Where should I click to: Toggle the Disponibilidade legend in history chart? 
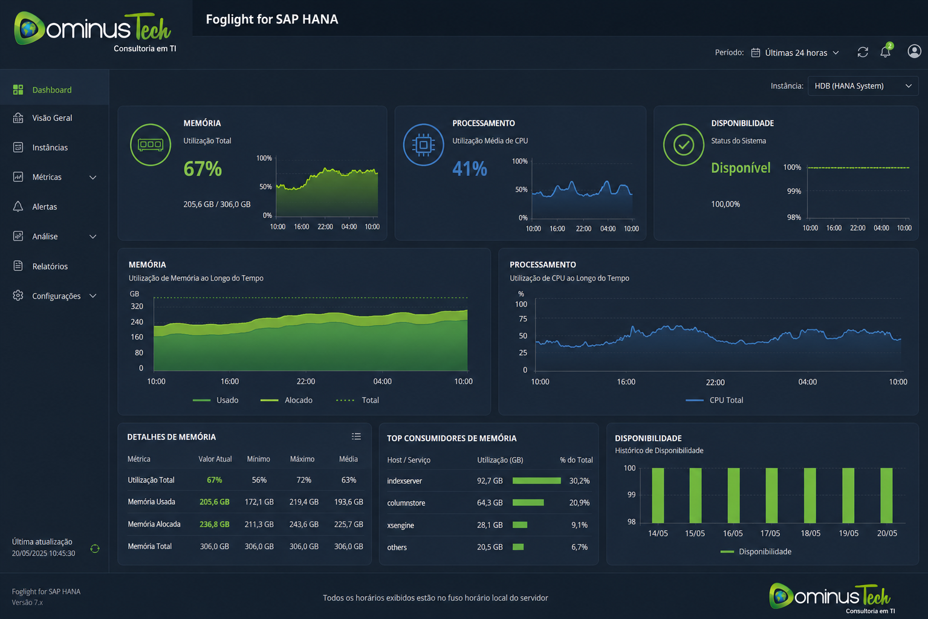[x=756, y=551]
